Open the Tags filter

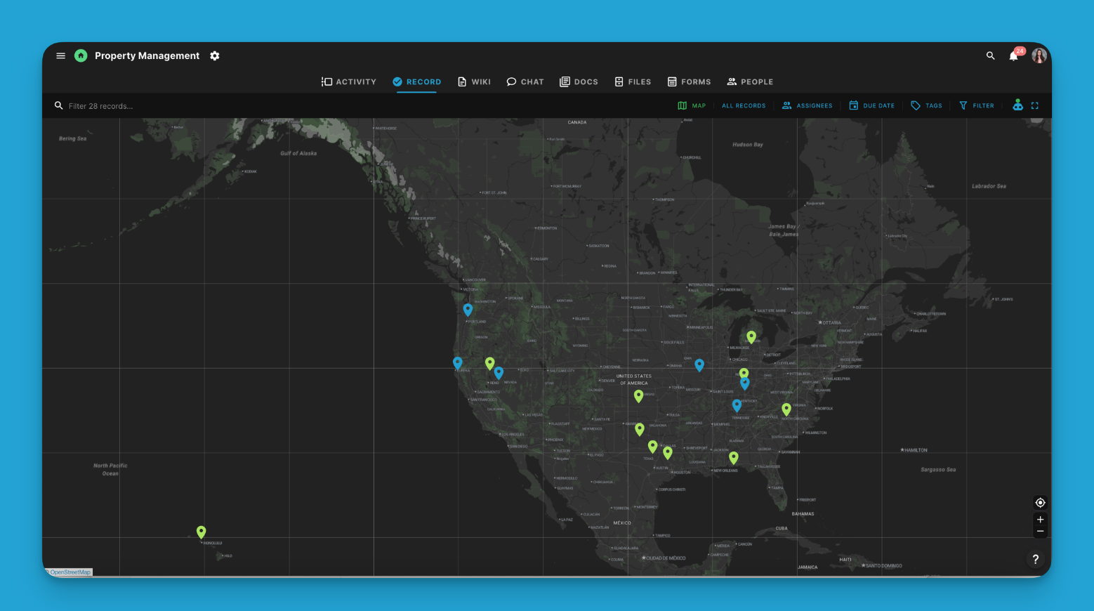point(926,105)
